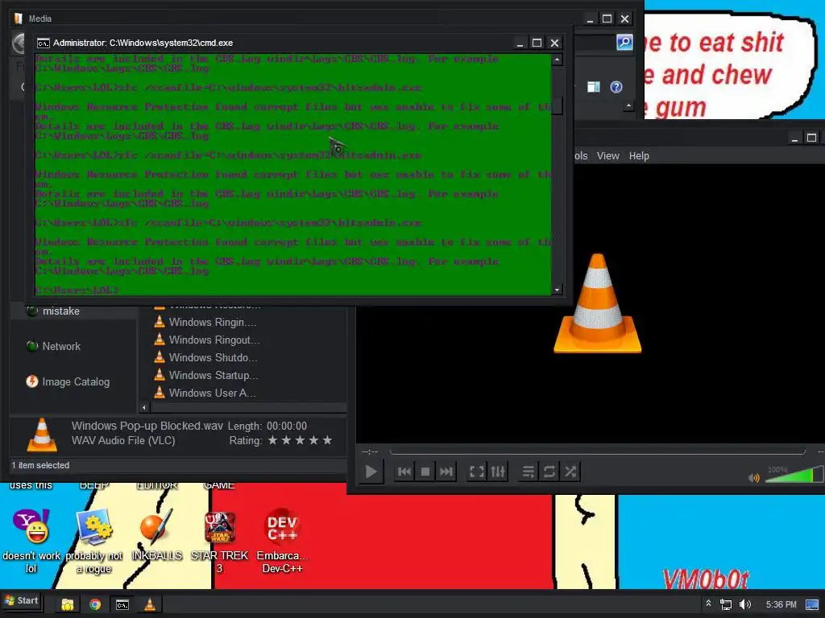Image resolution: width=825 pixels, height=618 pixels.
Task: Open the Media window help button
Action: point(616,87)
